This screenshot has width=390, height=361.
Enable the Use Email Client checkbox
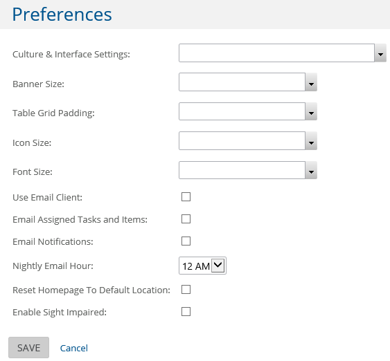pos(186,197)
